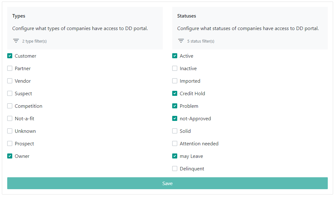Image resolution: width=335 pixels, height=197 pixels.
Task: Check the Inactive status
Action: [x=174, y=68]
